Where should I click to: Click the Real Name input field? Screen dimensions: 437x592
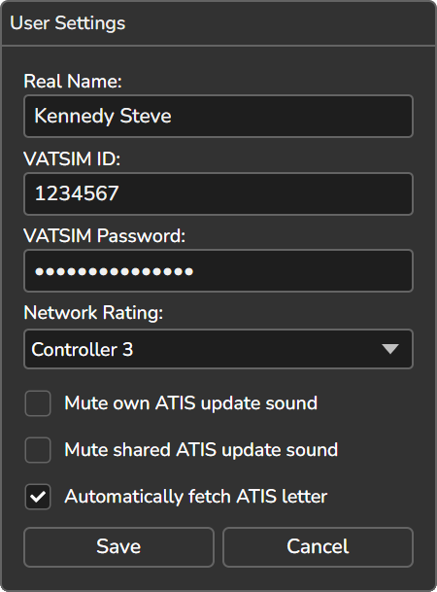coord(218,116)
